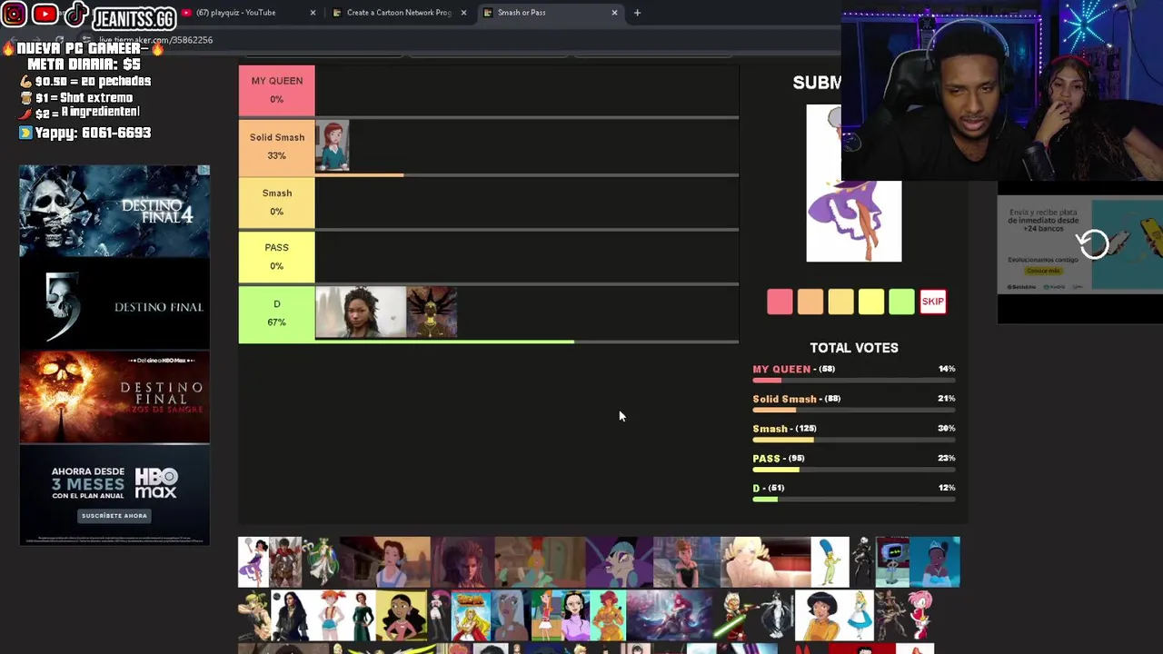The image size is (1163, 654).
Task: Click the D 67% tier label
Action: pyautogui.click(x=277, y=313)
